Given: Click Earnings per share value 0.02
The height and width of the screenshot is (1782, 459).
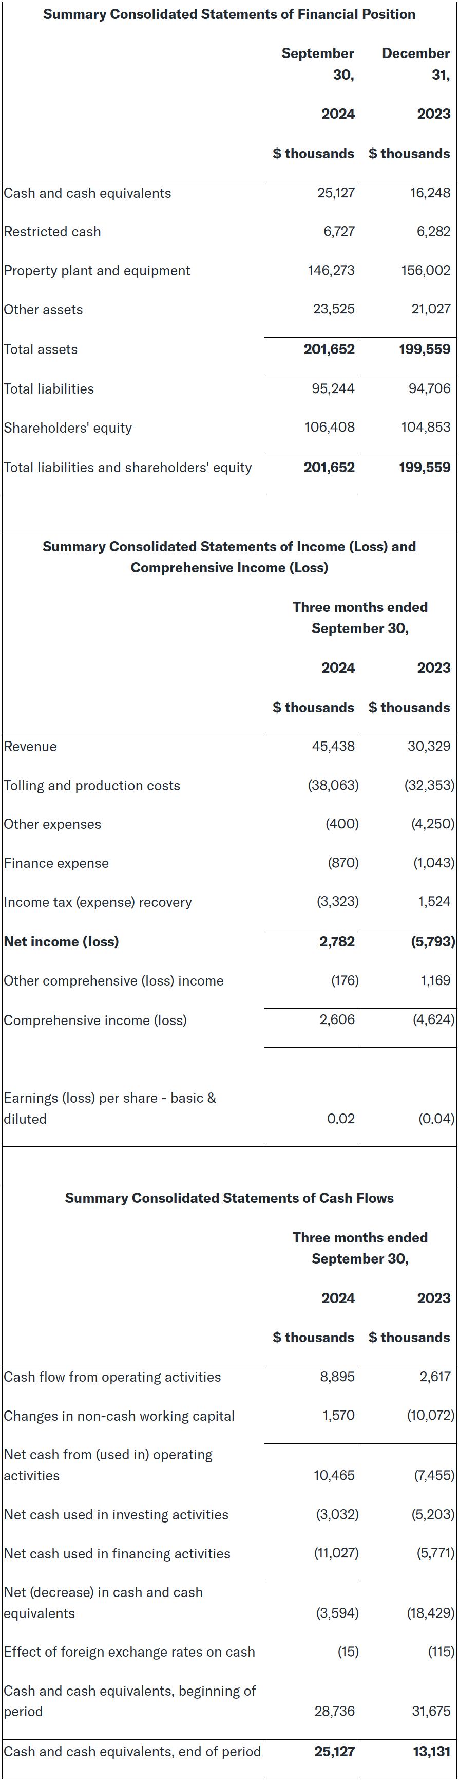Looking at the screenshot, I should coord(341,1119).
